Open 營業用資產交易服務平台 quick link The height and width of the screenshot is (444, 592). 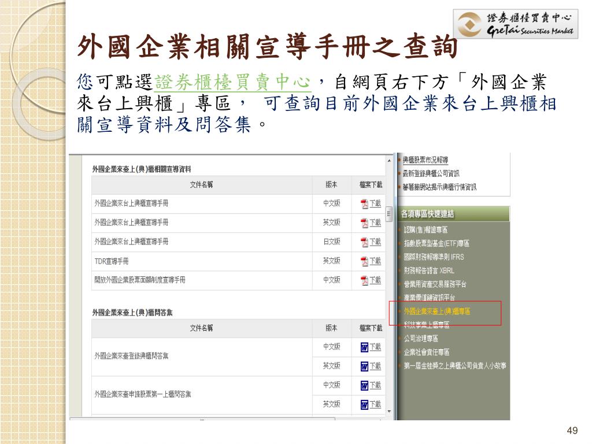tap(435, 284)
